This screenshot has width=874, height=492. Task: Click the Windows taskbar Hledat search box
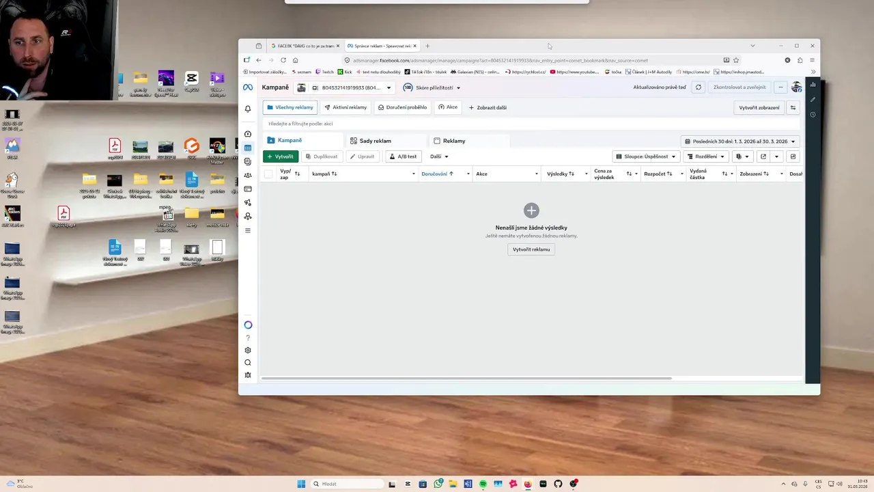[x=347, y=484]
